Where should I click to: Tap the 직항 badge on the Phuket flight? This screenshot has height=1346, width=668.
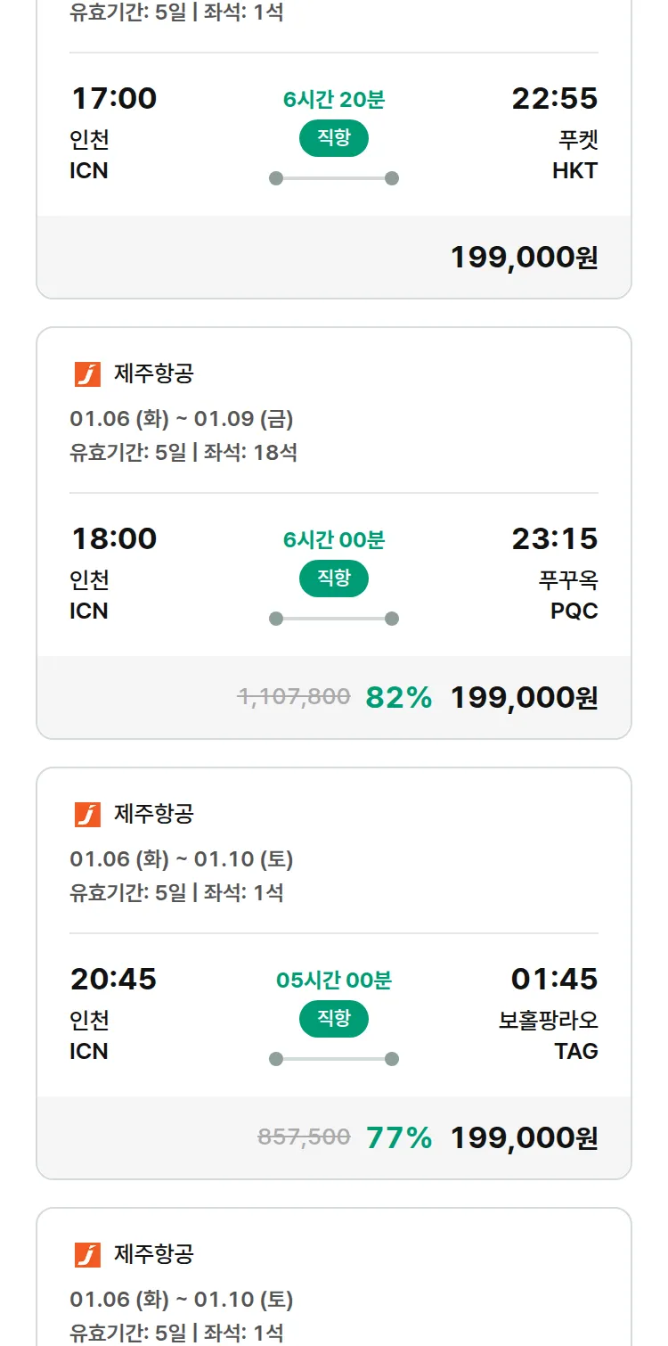334,138
